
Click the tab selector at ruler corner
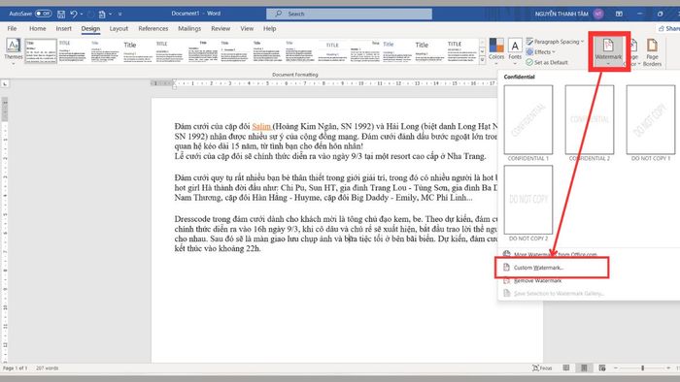coord(5,83)
